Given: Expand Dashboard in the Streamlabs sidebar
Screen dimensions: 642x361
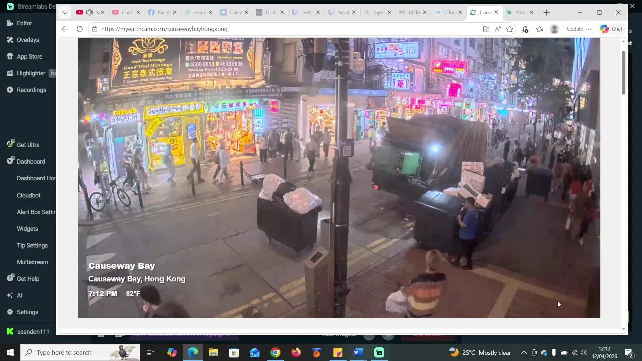Looking at the screenshot, I should 31,161.
